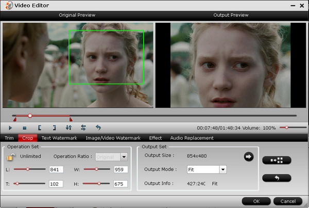The width and height of the screenshot is (309, 208).
Task: Click the vertical flip icon
Action: 68,127
